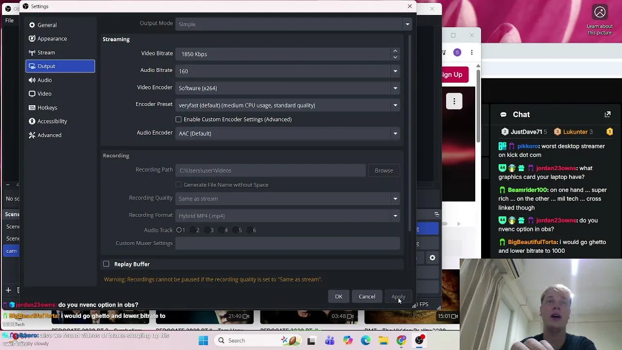Open Task View from the taskbar
The image size is (622, 350).
(311, 340)
